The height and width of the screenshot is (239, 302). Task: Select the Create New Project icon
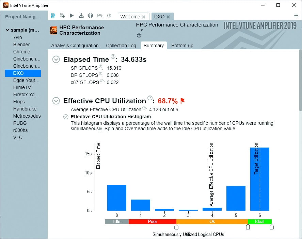(x=62, y=15)
